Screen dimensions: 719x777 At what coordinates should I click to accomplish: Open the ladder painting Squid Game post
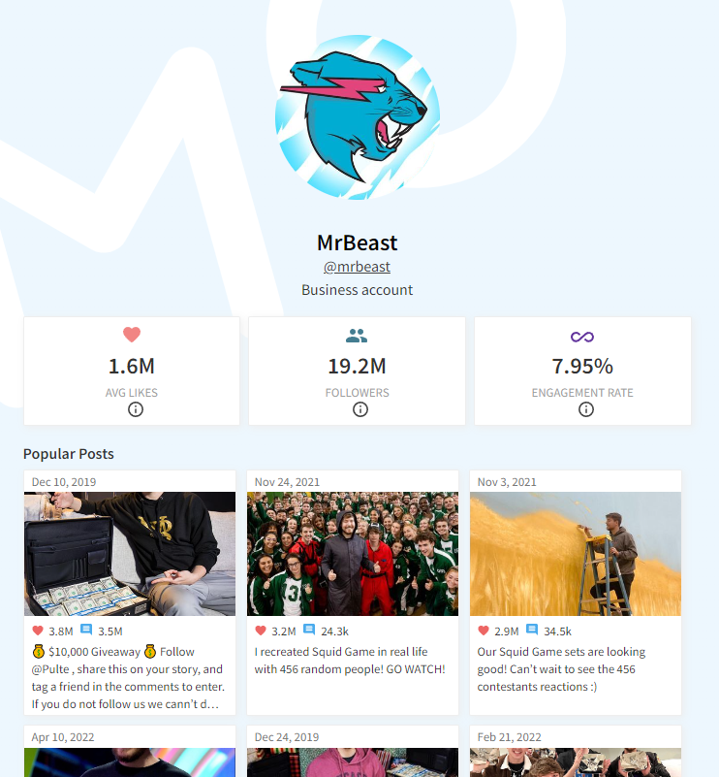[x=576, y=554]
